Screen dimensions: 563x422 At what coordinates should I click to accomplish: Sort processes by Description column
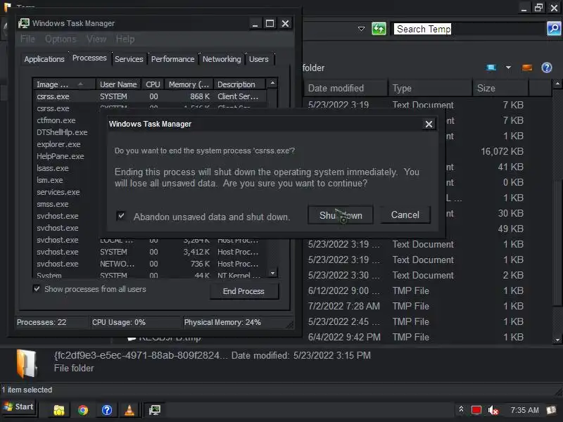[239, 84]
